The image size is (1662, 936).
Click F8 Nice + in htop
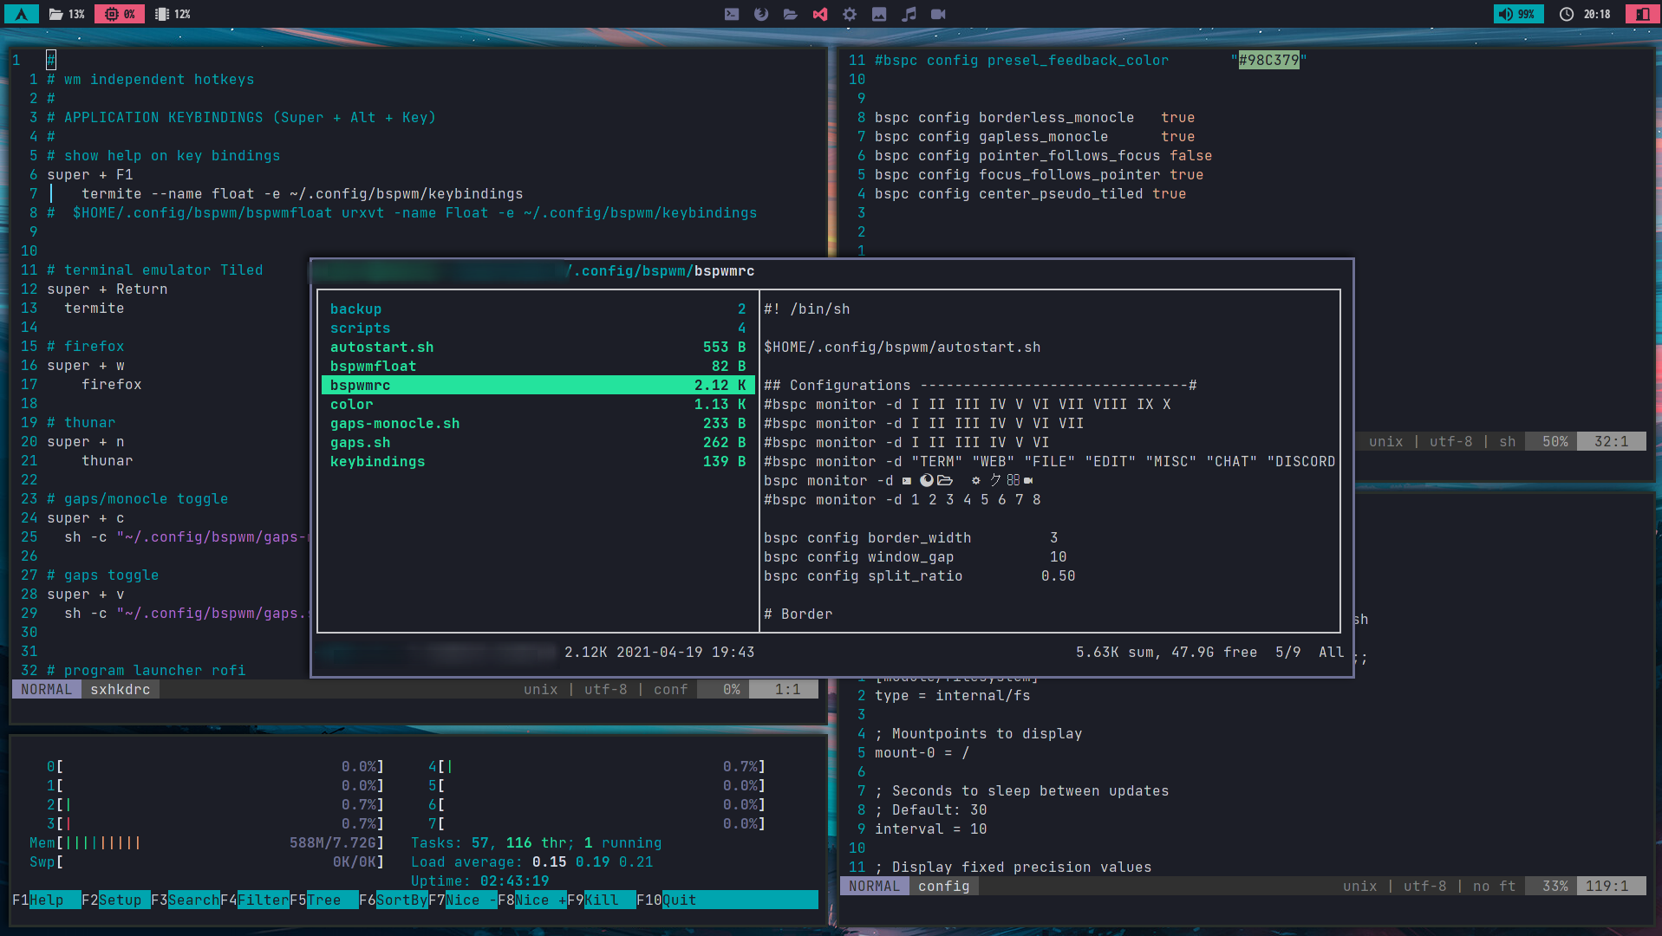(531, 900)
